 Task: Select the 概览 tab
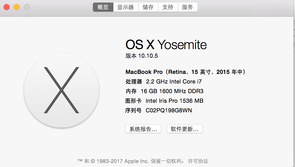[103, 7]
